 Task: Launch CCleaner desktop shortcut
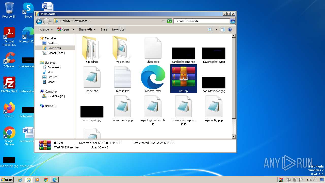coord(9,60)
